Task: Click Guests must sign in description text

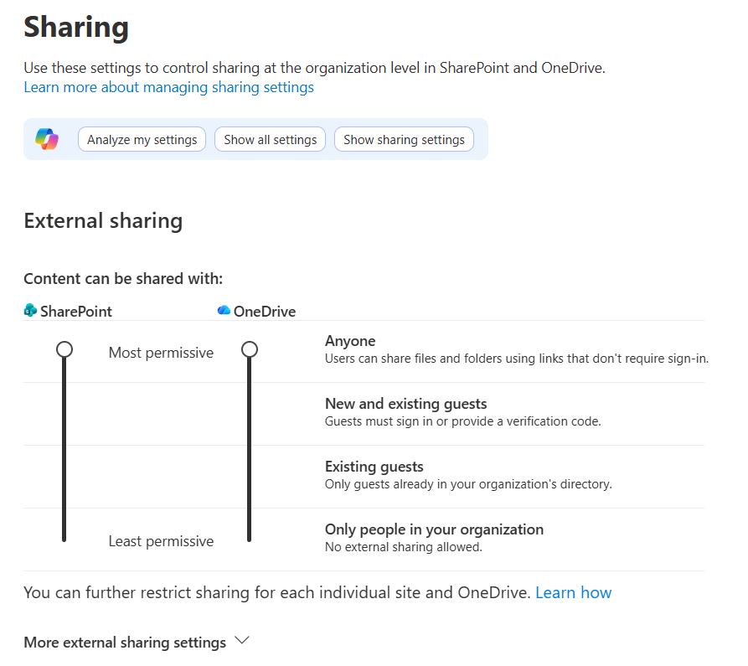Action: click(x=462, y=421)
